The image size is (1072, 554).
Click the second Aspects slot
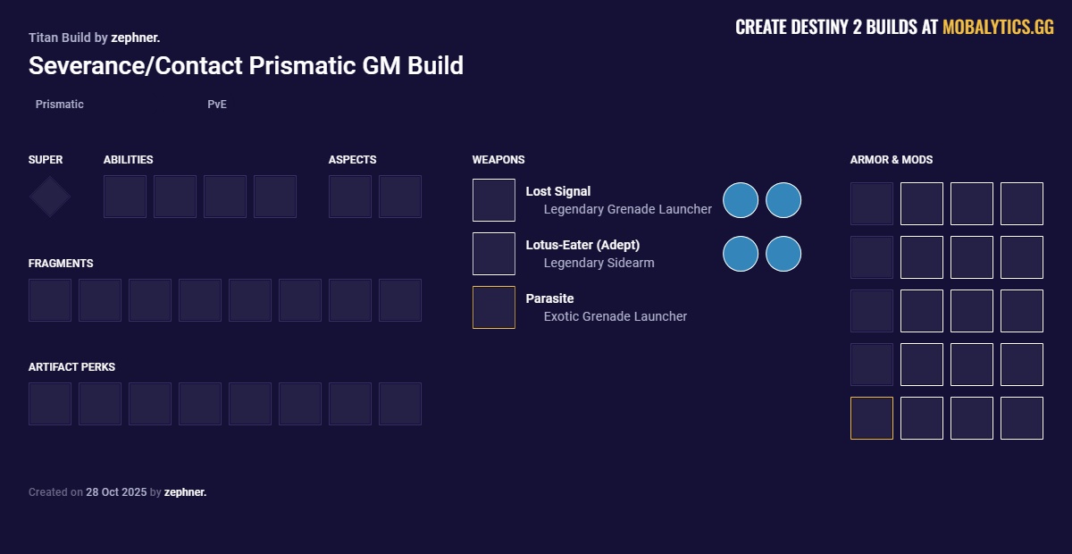(400, 196)
